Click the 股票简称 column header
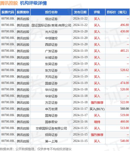Image resolution: width=130 pixels, height=151 pixels. tap(23, 12)
